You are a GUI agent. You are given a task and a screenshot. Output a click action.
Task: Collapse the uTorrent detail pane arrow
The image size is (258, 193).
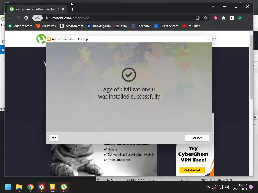(98, 180)
